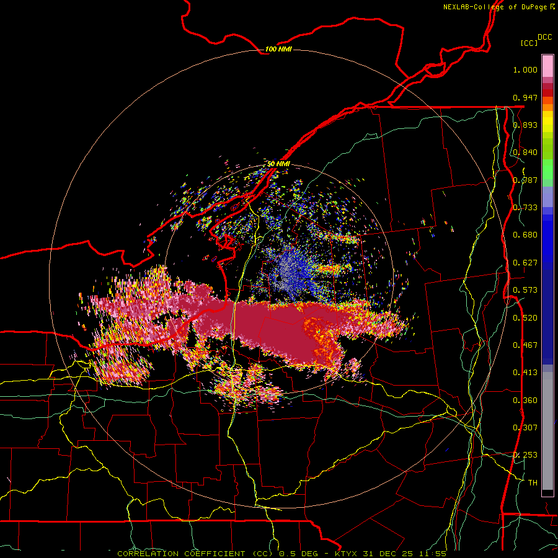Click the 0.627 color scale value
Image resolution: width=558 pixels, height=558 pixels.
(525, 263)
